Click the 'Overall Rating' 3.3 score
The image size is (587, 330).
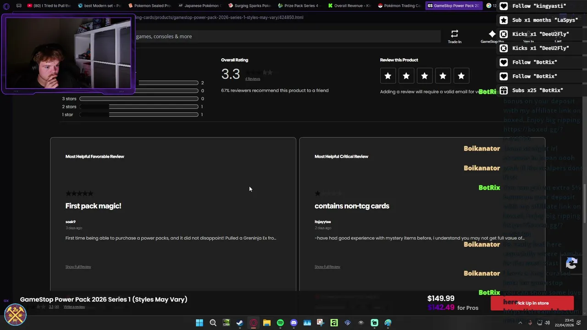point(230,74)
